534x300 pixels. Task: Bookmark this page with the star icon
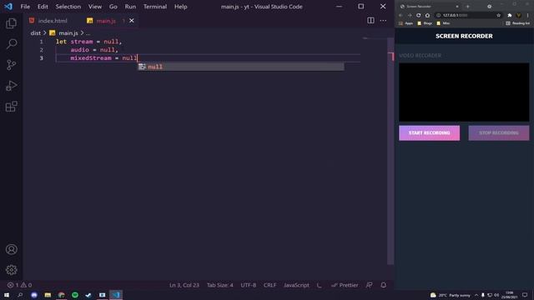[499, 15]
